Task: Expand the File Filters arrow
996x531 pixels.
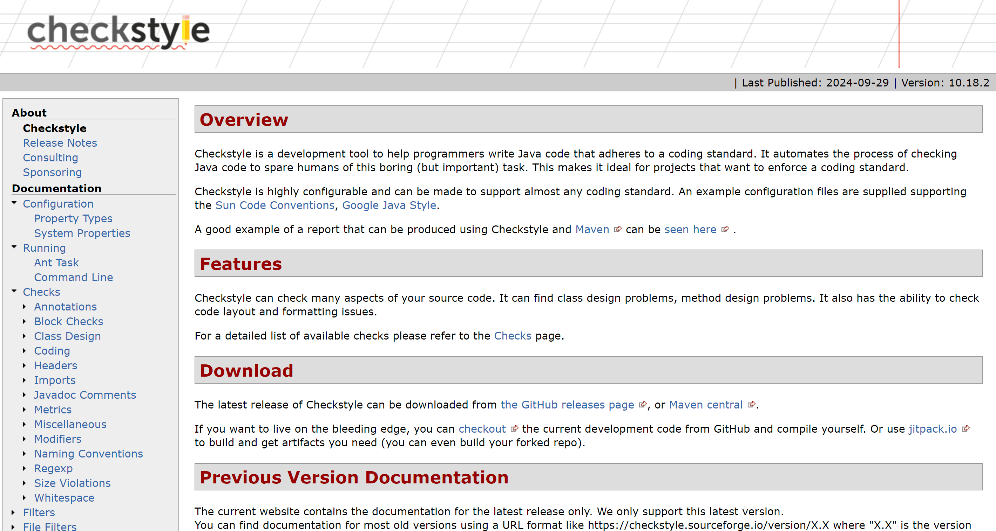Action: (x=13, y=527)
